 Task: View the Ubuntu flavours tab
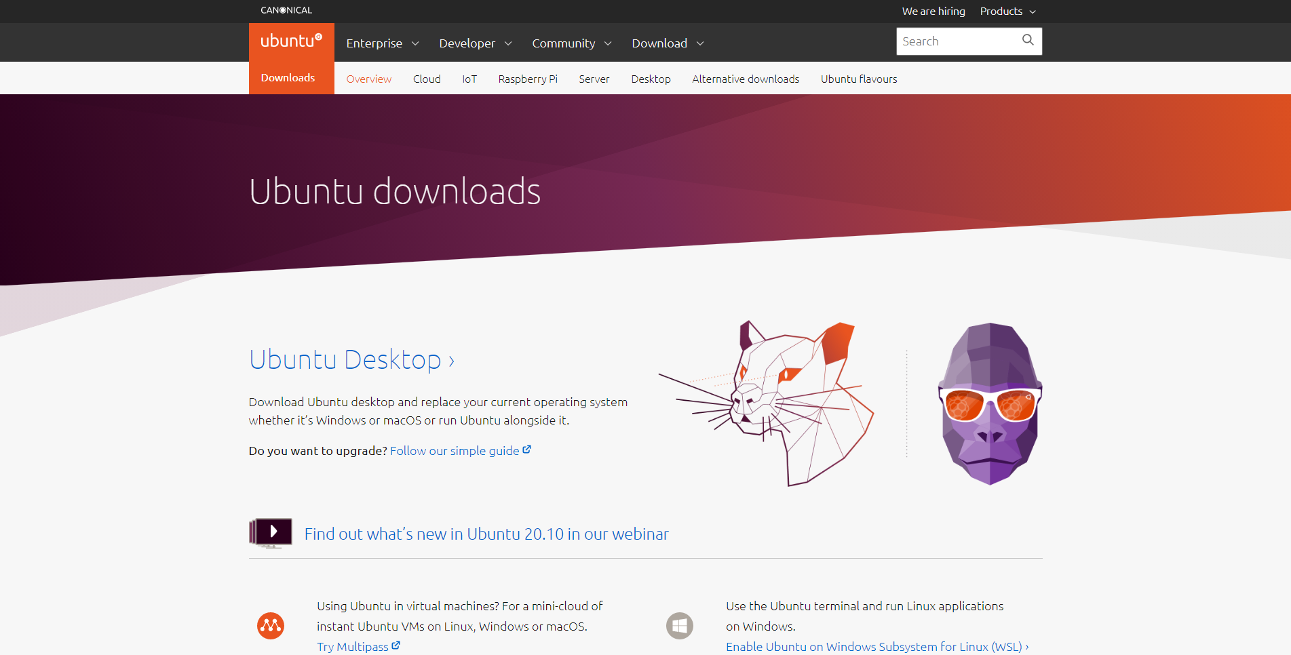[859, 79]
